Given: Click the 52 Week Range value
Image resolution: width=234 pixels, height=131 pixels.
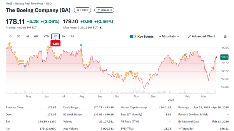Looking at the screenshot, I should [103, 115].
